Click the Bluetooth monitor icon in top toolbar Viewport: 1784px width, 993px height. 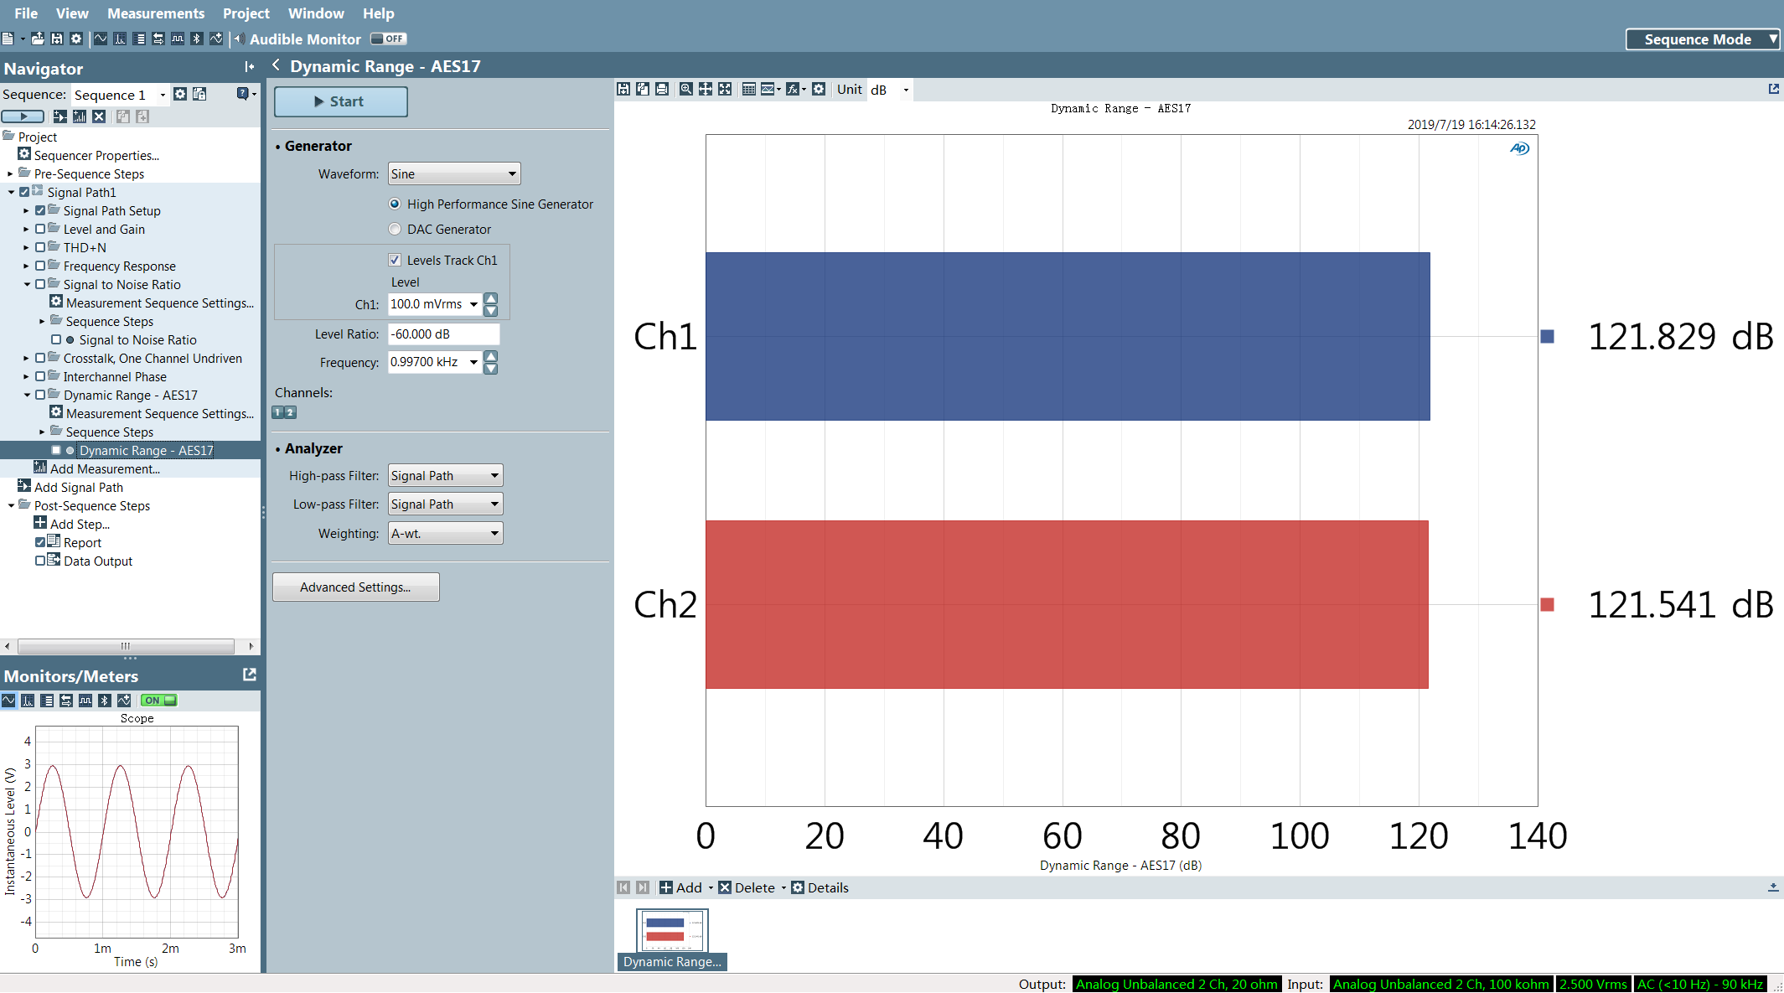coord(197,39)
